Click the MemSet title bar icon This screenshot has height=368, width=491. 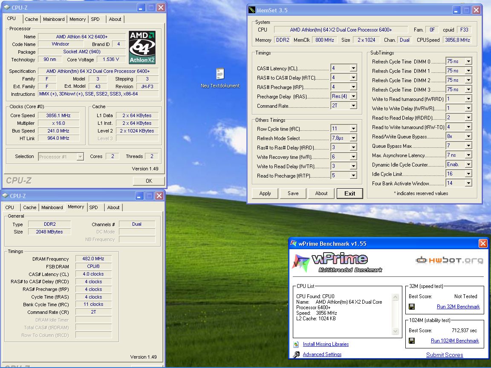[252, 10]
